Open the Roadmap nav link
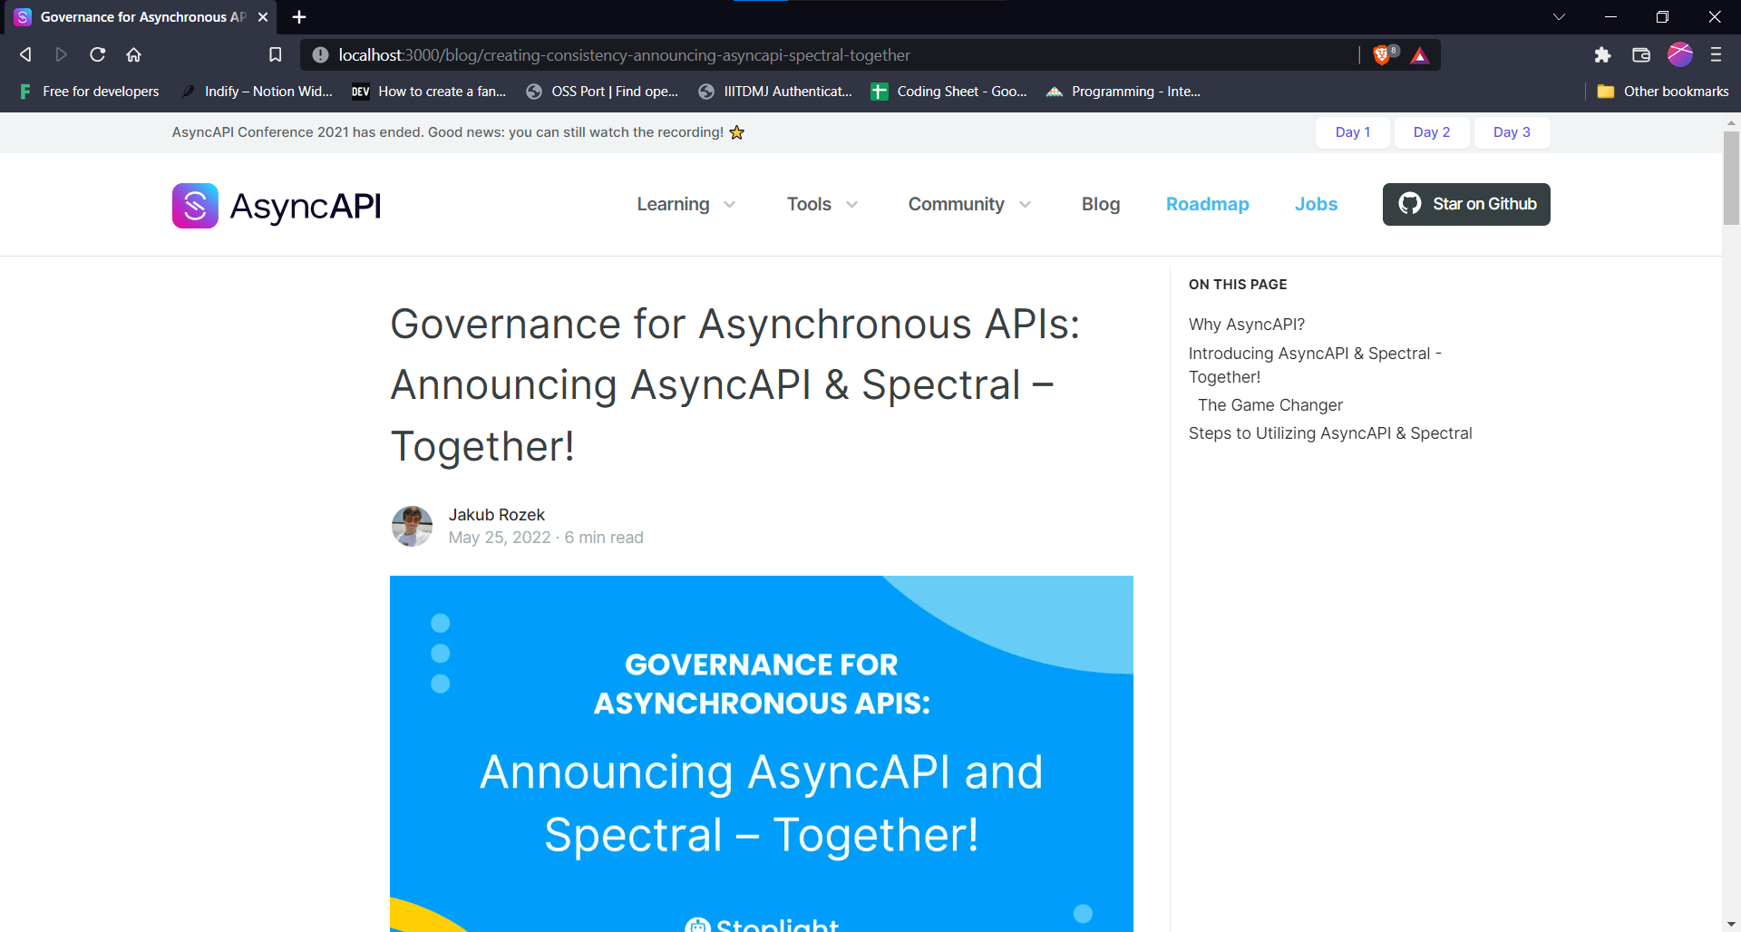Viewport: 1741px width, 932px height. point(1207,204)
